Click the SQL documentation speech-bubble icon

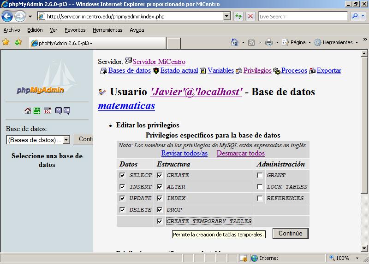pos(67,111)
